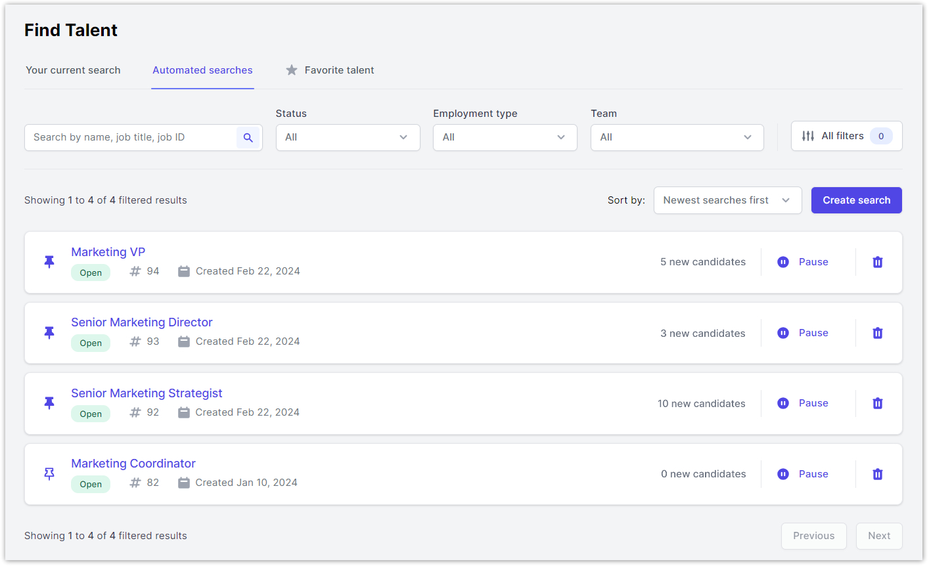
Task: Click the star icon beside Favorite talent
Action: tap(292, 70)
